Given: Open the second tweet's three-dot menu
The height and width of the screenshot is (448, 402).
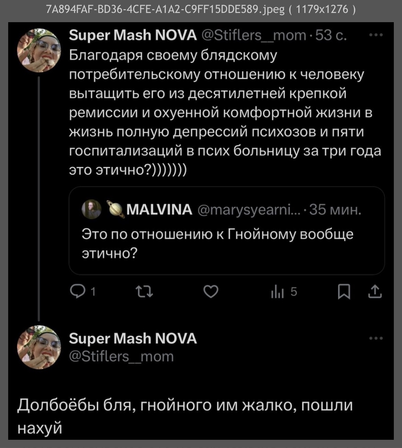Looking at the screenshot, I should [x=376, y=338].
